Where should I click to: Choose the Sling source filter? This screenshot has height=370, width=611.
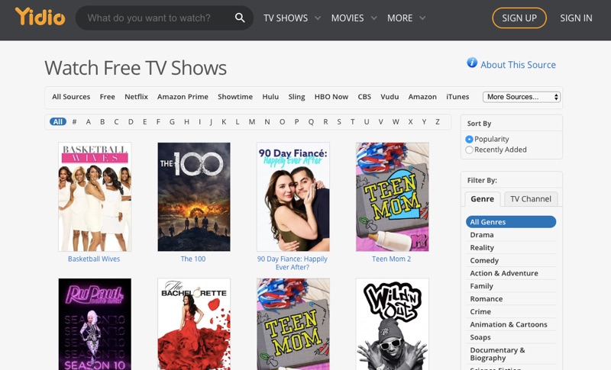point(296,97)
